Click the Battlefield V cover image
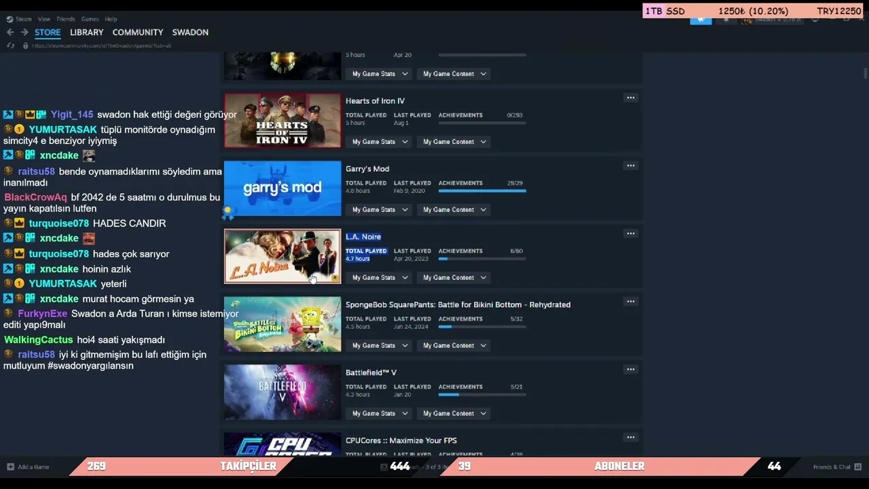869x489 pixels. 282,392
